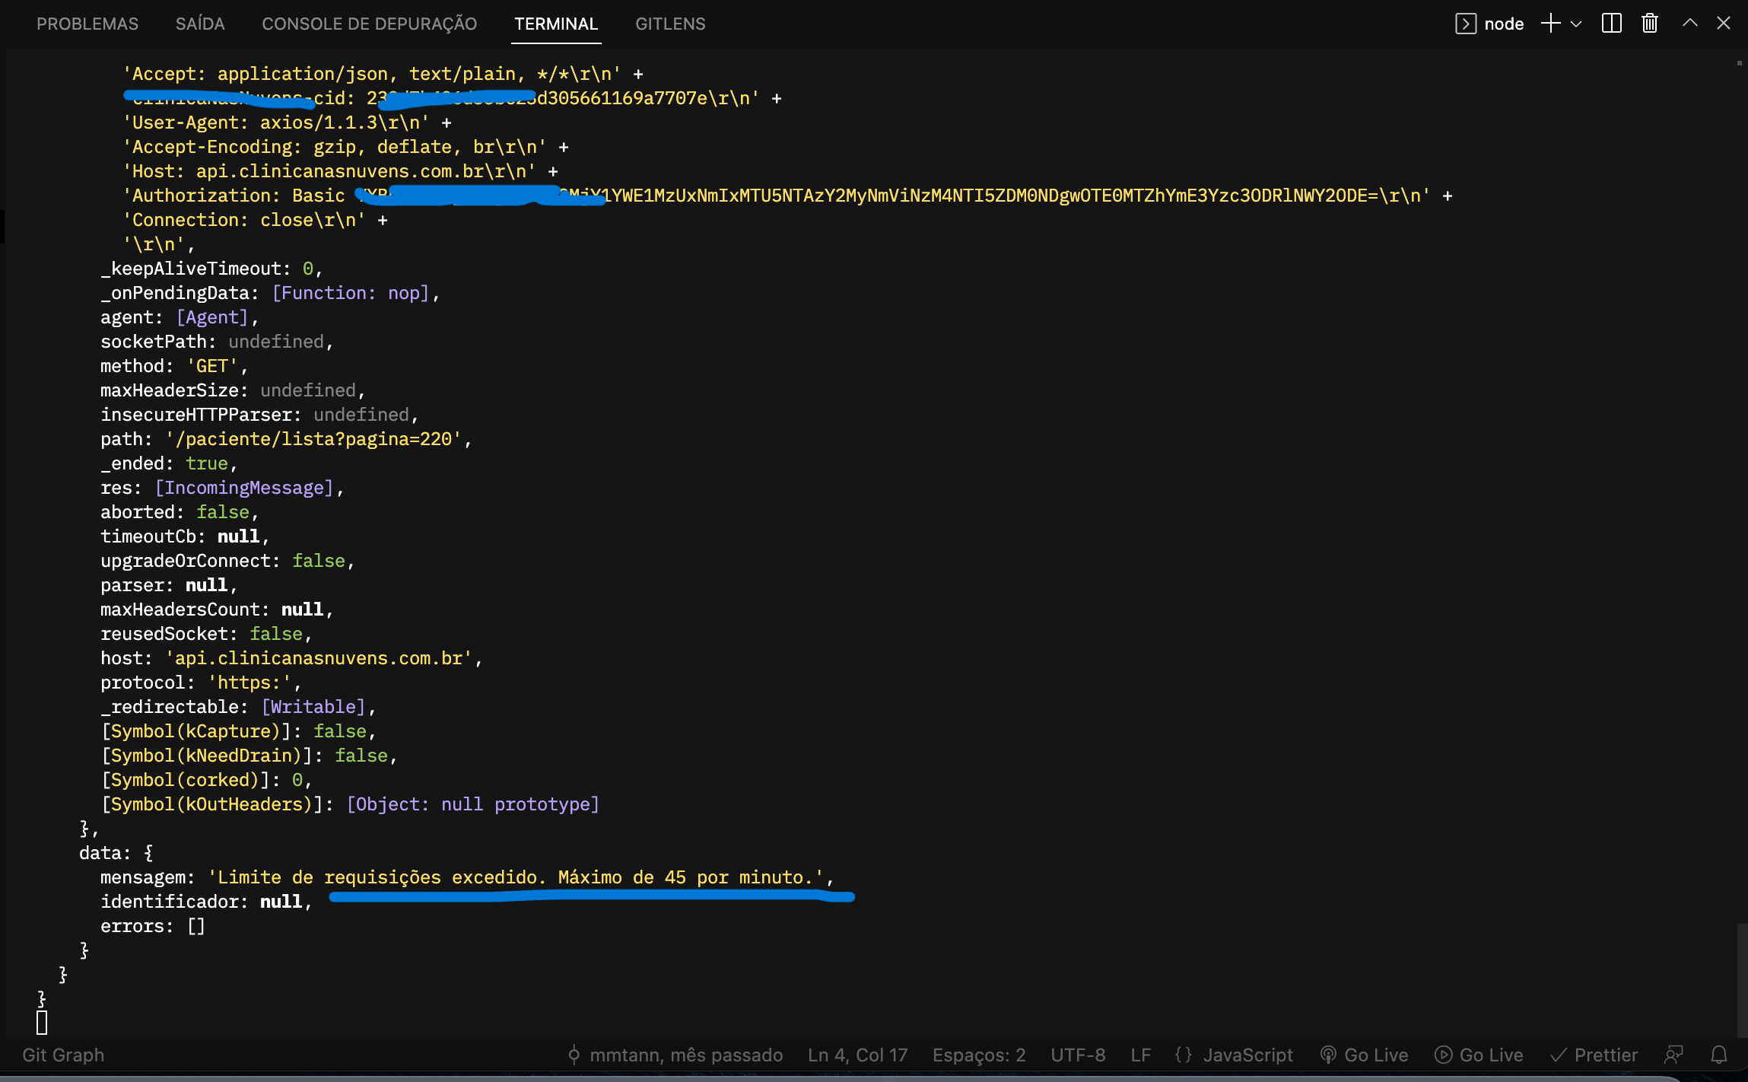The height and width of the screenshot is (1082, 1748).
Task: Open the PROBLEMAS panel tab
Action: (x=87, y=24)
